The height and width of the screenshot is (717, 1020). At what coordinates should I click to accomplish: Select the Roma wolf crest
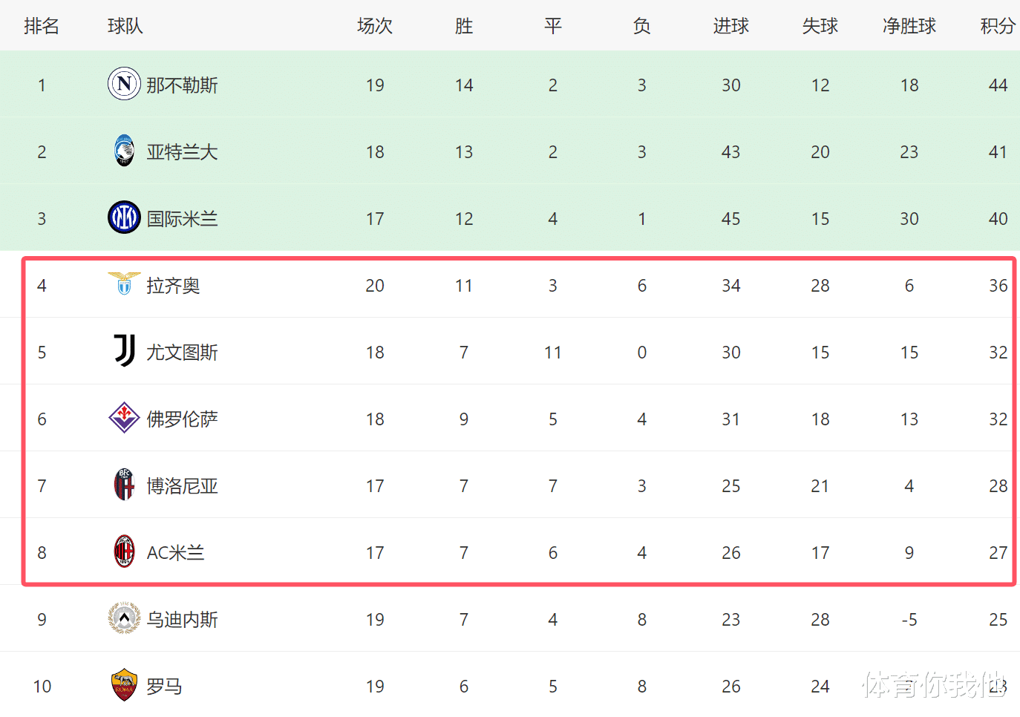(124, 685)
